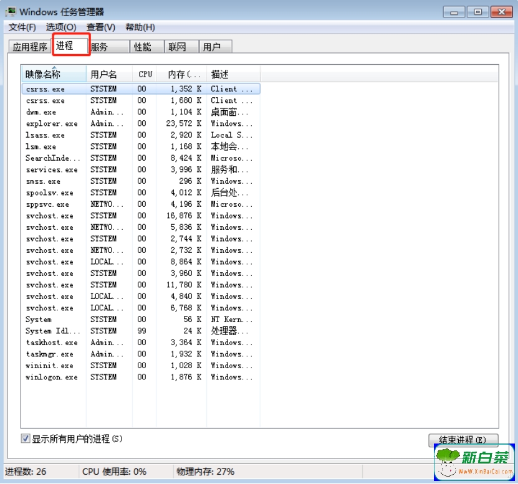Select the csrss.exe row with 1,680 K
This screenshot has width=518, height=484.
point(141,100)
